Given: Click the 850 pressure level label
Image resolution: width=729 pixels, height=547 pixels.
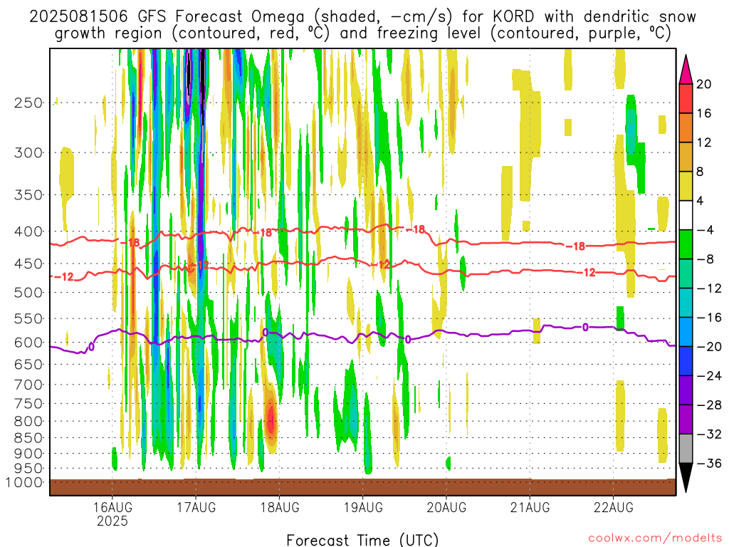Looking at the screenshot, I should pos(28,438).
